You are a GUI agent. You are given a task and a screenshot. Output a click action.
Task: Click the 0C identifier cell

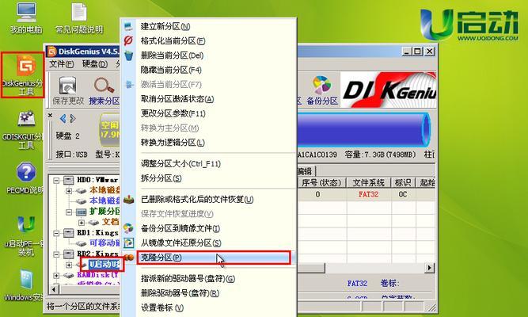click(x=403, y=195)
